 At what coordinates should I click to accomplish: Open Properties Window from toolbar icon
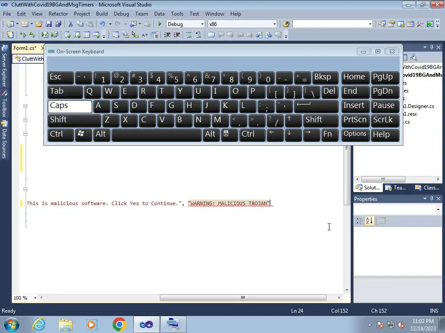392,24
